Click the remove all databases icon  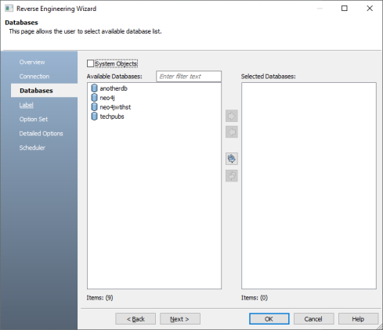[x=232, y=176]
